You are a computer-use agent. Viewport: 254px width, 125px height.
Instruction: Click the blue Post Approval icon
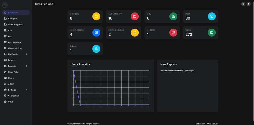(96, 32)
